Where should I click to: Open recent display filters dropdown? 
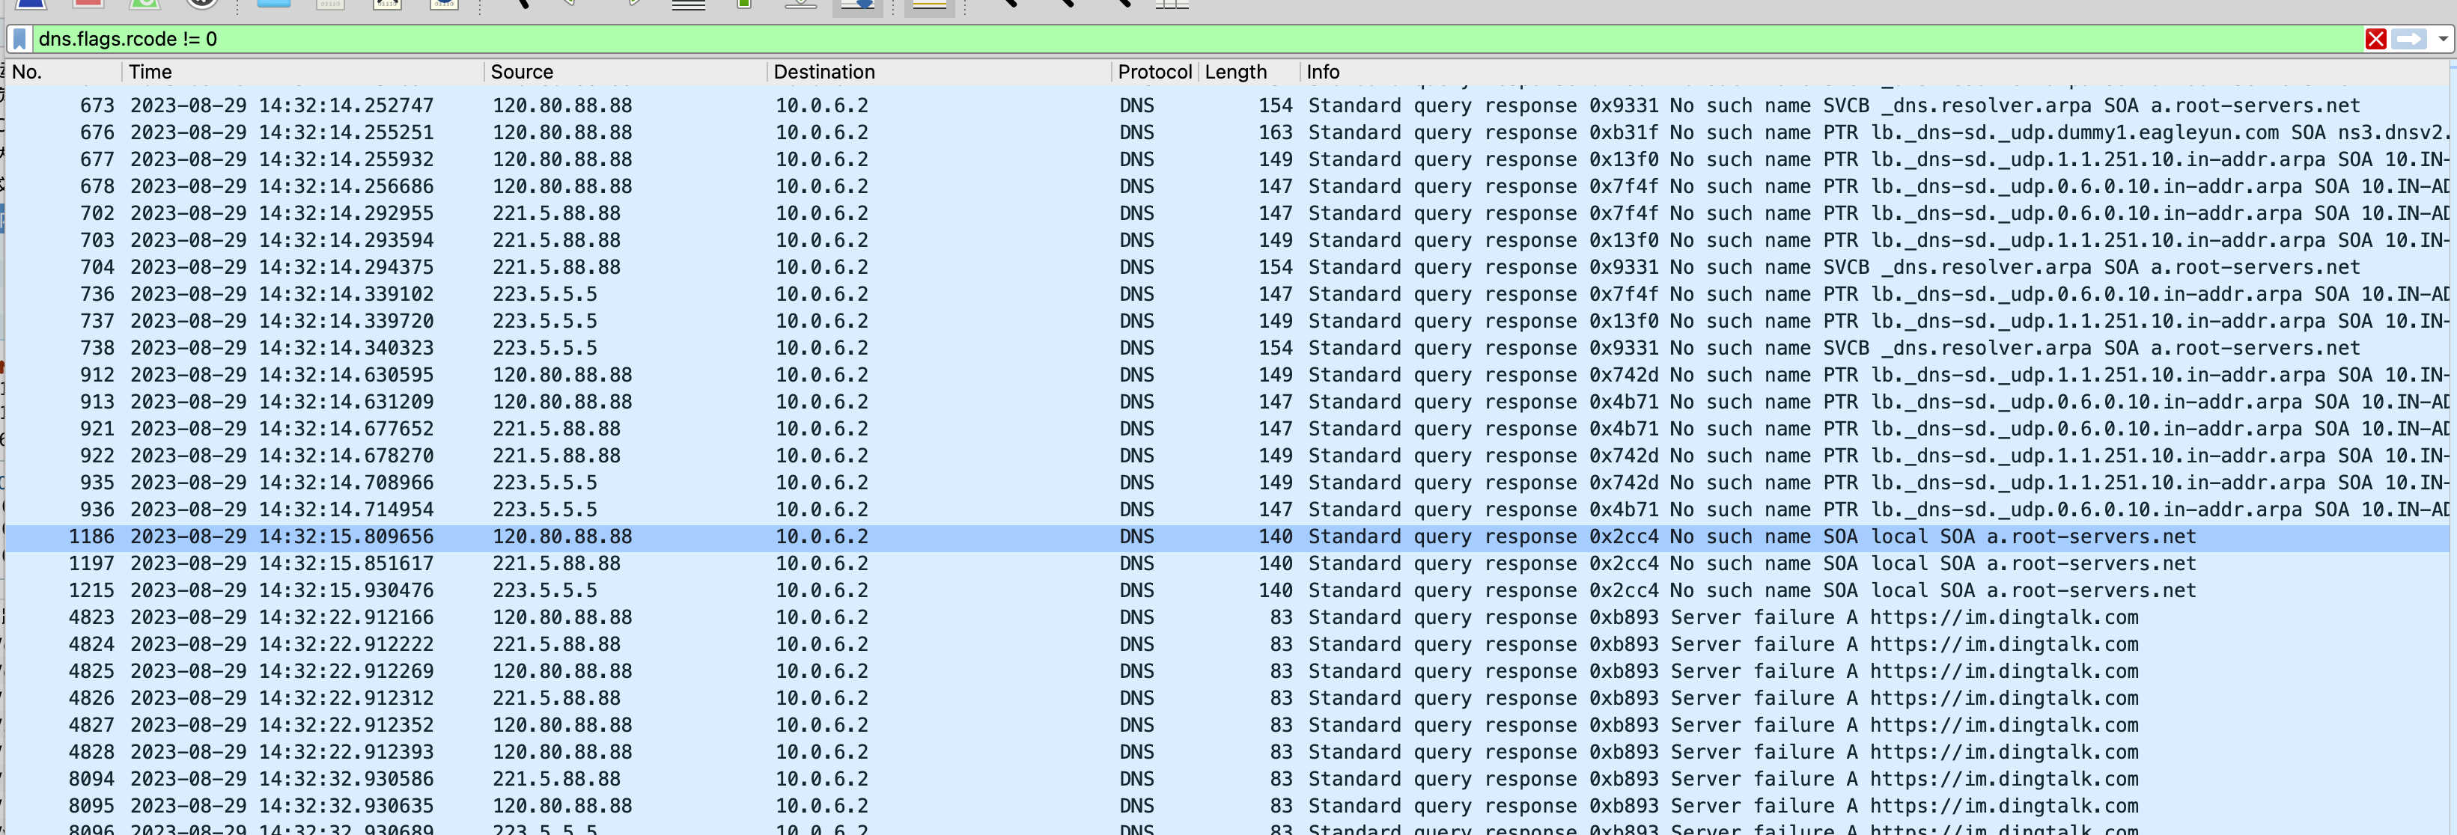(2442, 39)
